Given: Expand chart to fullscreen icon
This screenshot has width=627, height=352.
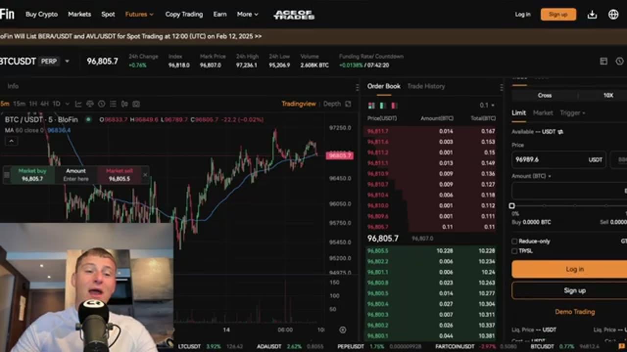Looking at the screenshot, I should pyautogui.click(x=348, y=104).
